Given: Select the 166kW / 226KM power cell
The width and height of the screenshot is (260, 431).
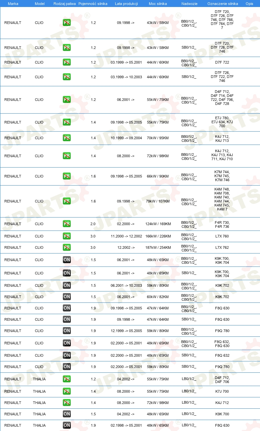Looking at the screenshot, I should click(158, 236).
